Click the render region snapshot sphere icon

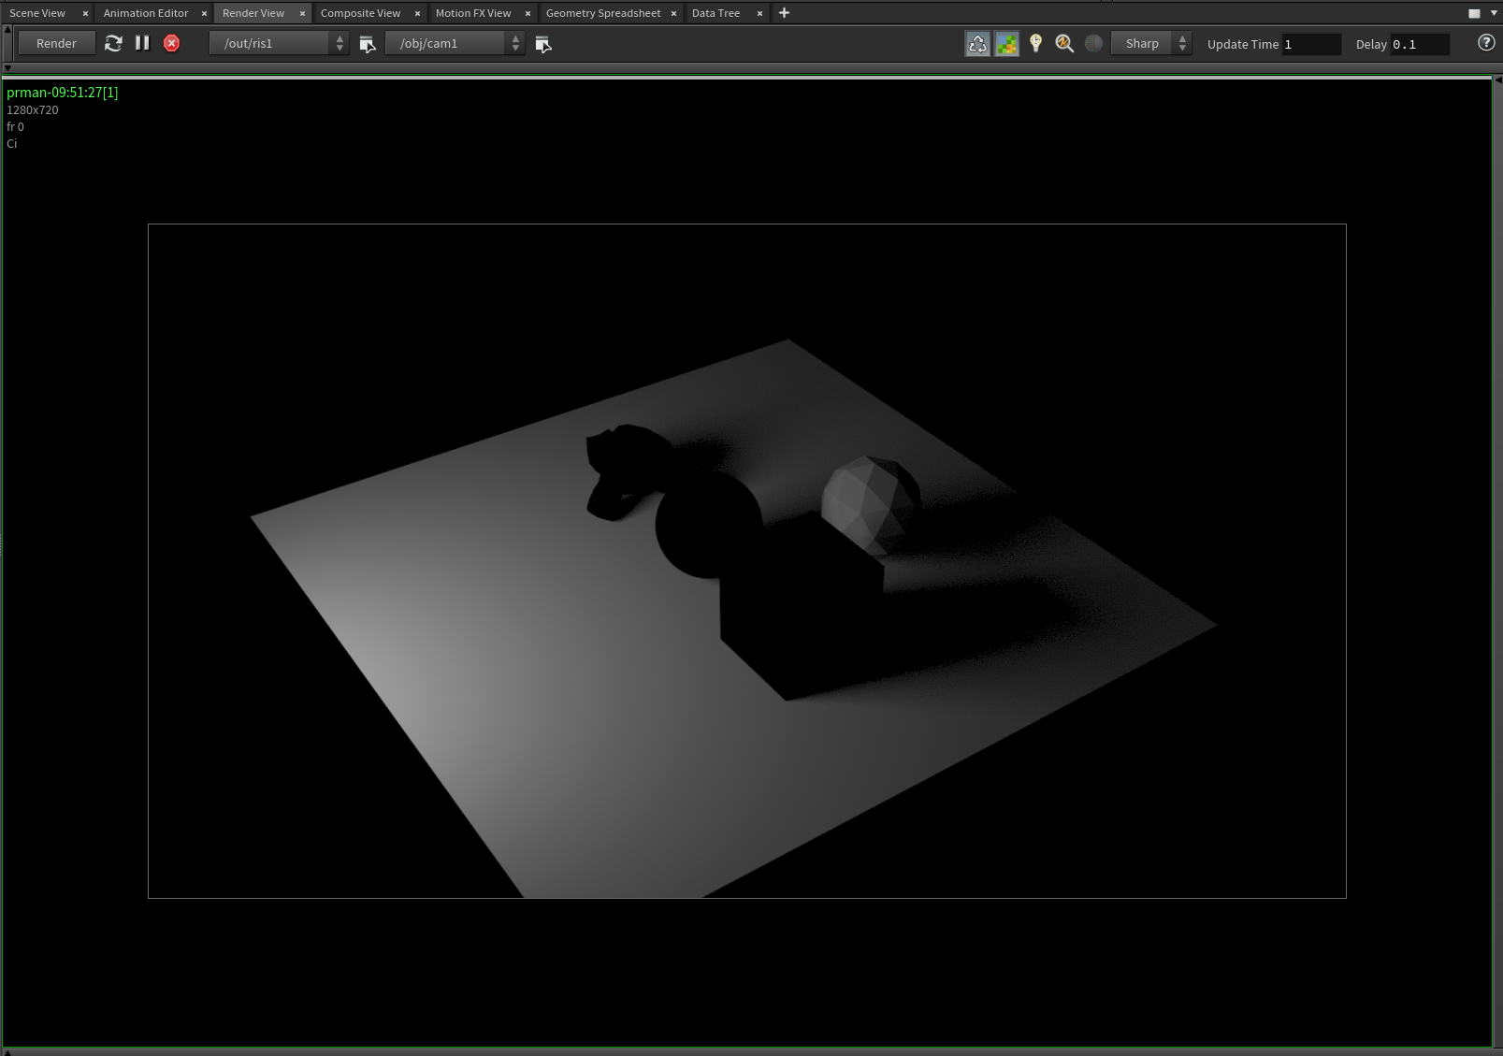[x=1092, y=43]
